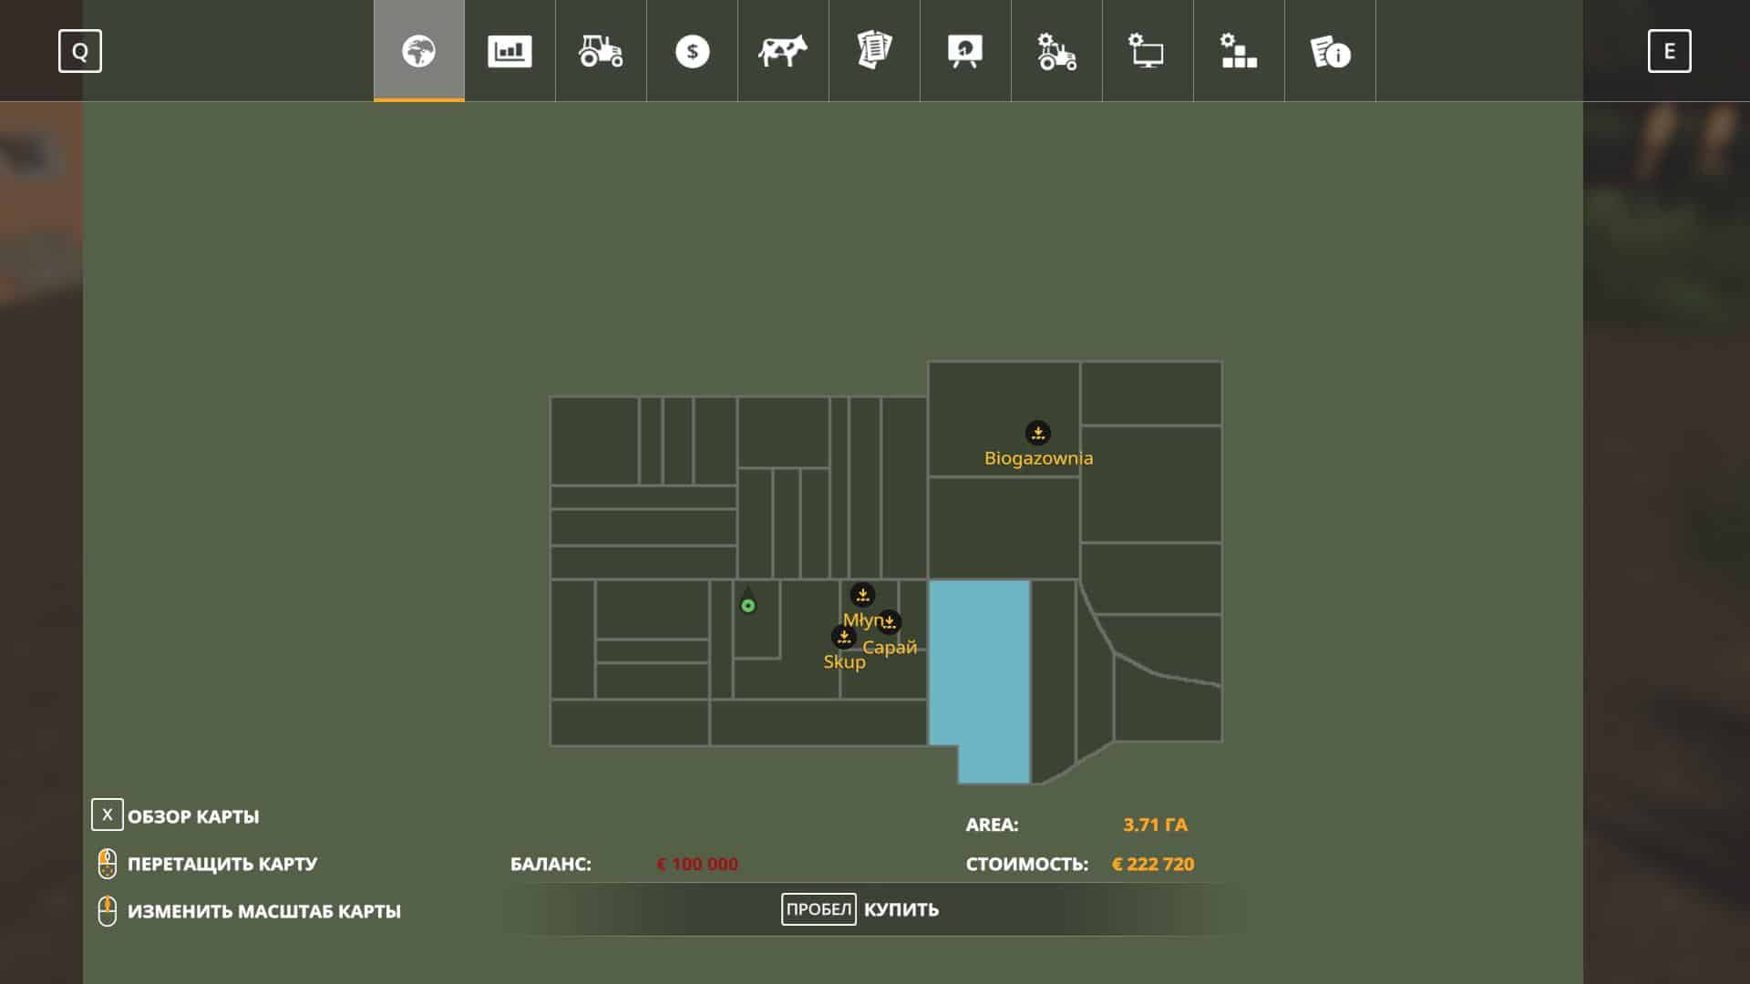Click the Młyn sell point marker
1750x984 pixels.
pyautogui.click(x=862, y=595)
